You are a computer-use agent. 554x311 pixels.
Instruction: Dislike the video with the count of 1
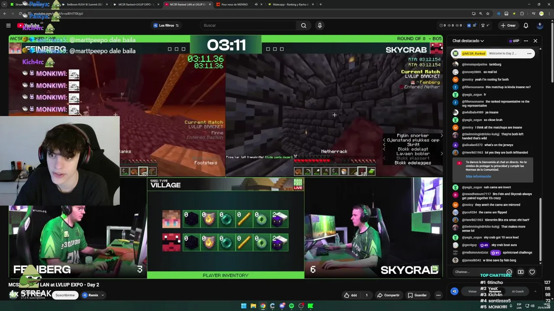coord(366,295)
